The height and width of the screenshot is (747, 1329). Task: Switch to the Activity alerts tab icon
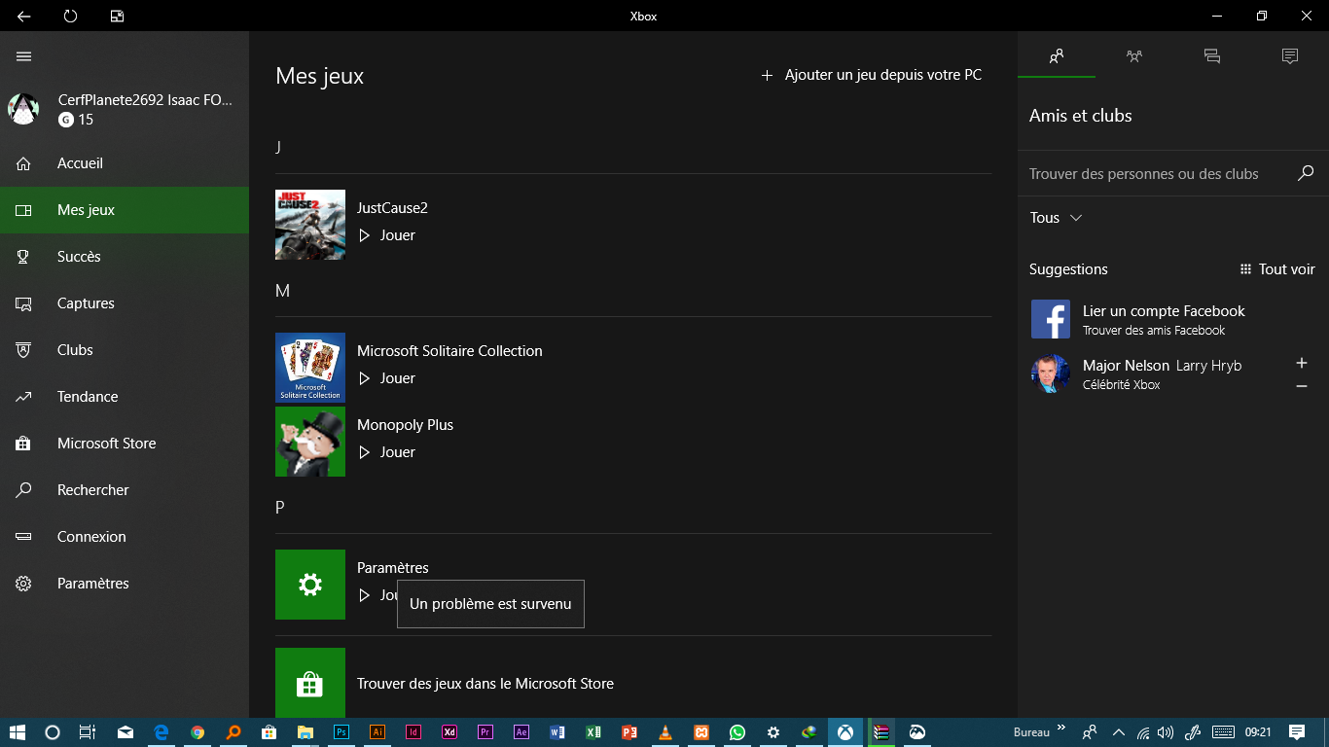(1290, 56)
